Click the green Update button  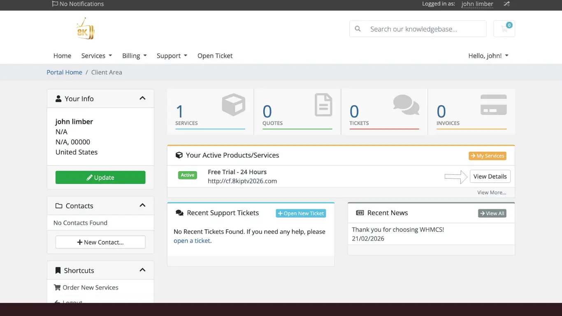pos(100,177)
